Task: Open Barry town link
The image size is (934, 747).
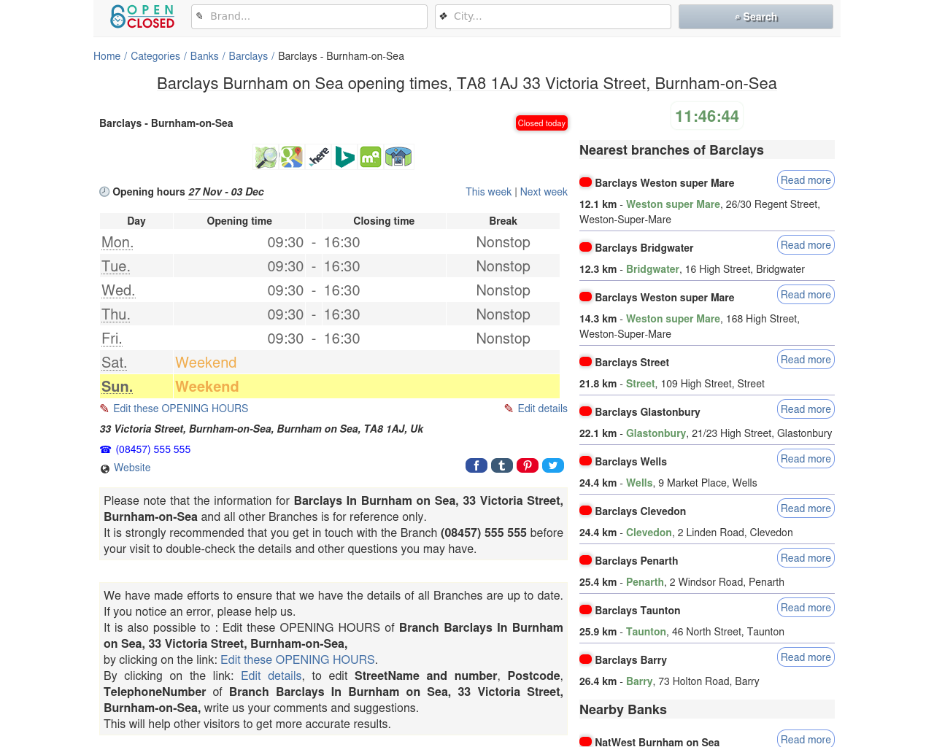Action: coord(639,681)
